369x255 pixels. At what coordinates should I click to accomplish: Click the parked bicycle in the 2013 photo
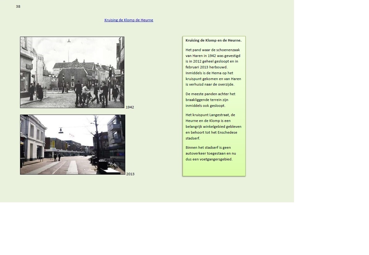[x=114, y=162]
